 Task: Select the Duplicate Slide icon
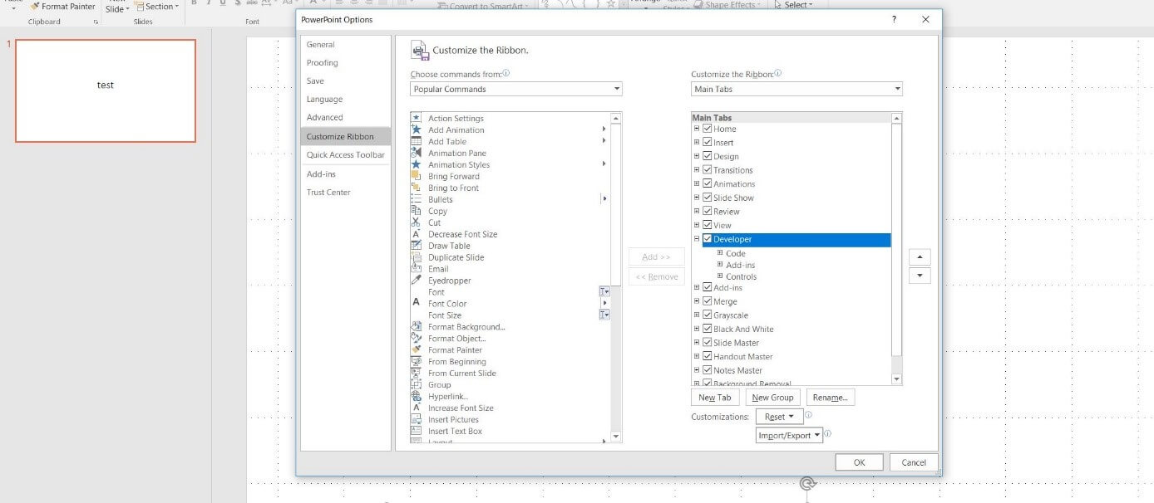pos(417,257)
